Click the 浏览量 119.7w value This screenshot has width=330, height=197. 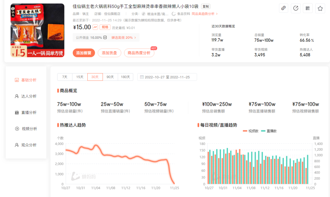(217, 40)
